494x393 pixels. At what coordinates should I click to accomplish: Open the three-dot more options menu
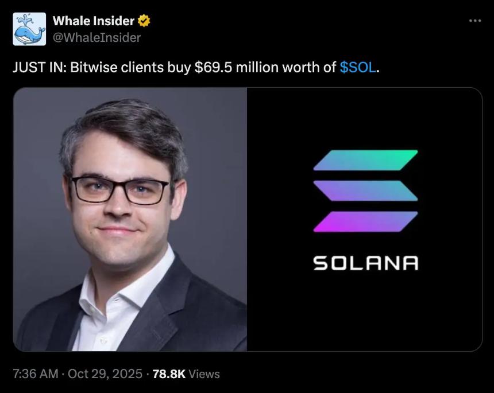[x=475, y=21]
